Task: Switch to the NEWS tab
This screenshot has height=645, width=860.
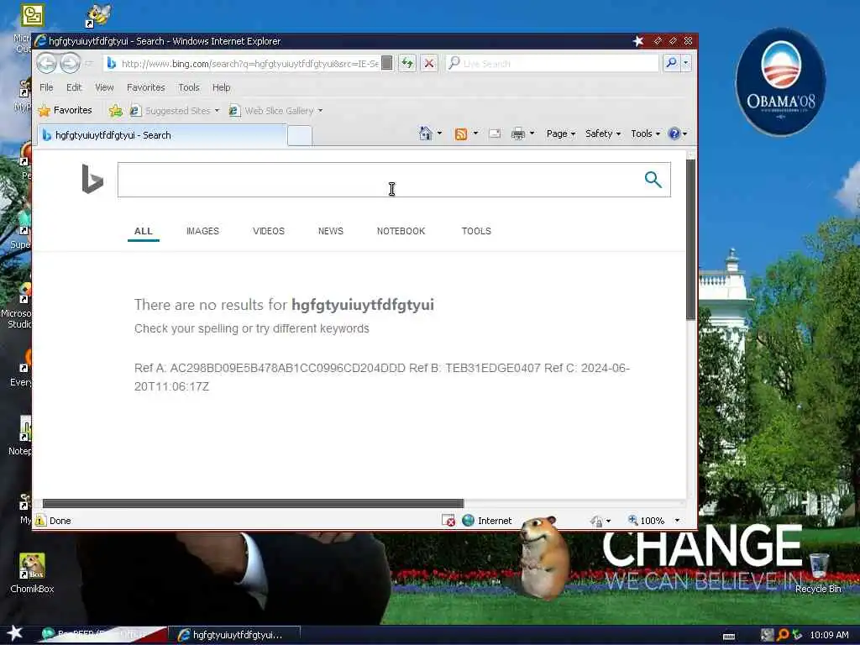Action: 331,231
